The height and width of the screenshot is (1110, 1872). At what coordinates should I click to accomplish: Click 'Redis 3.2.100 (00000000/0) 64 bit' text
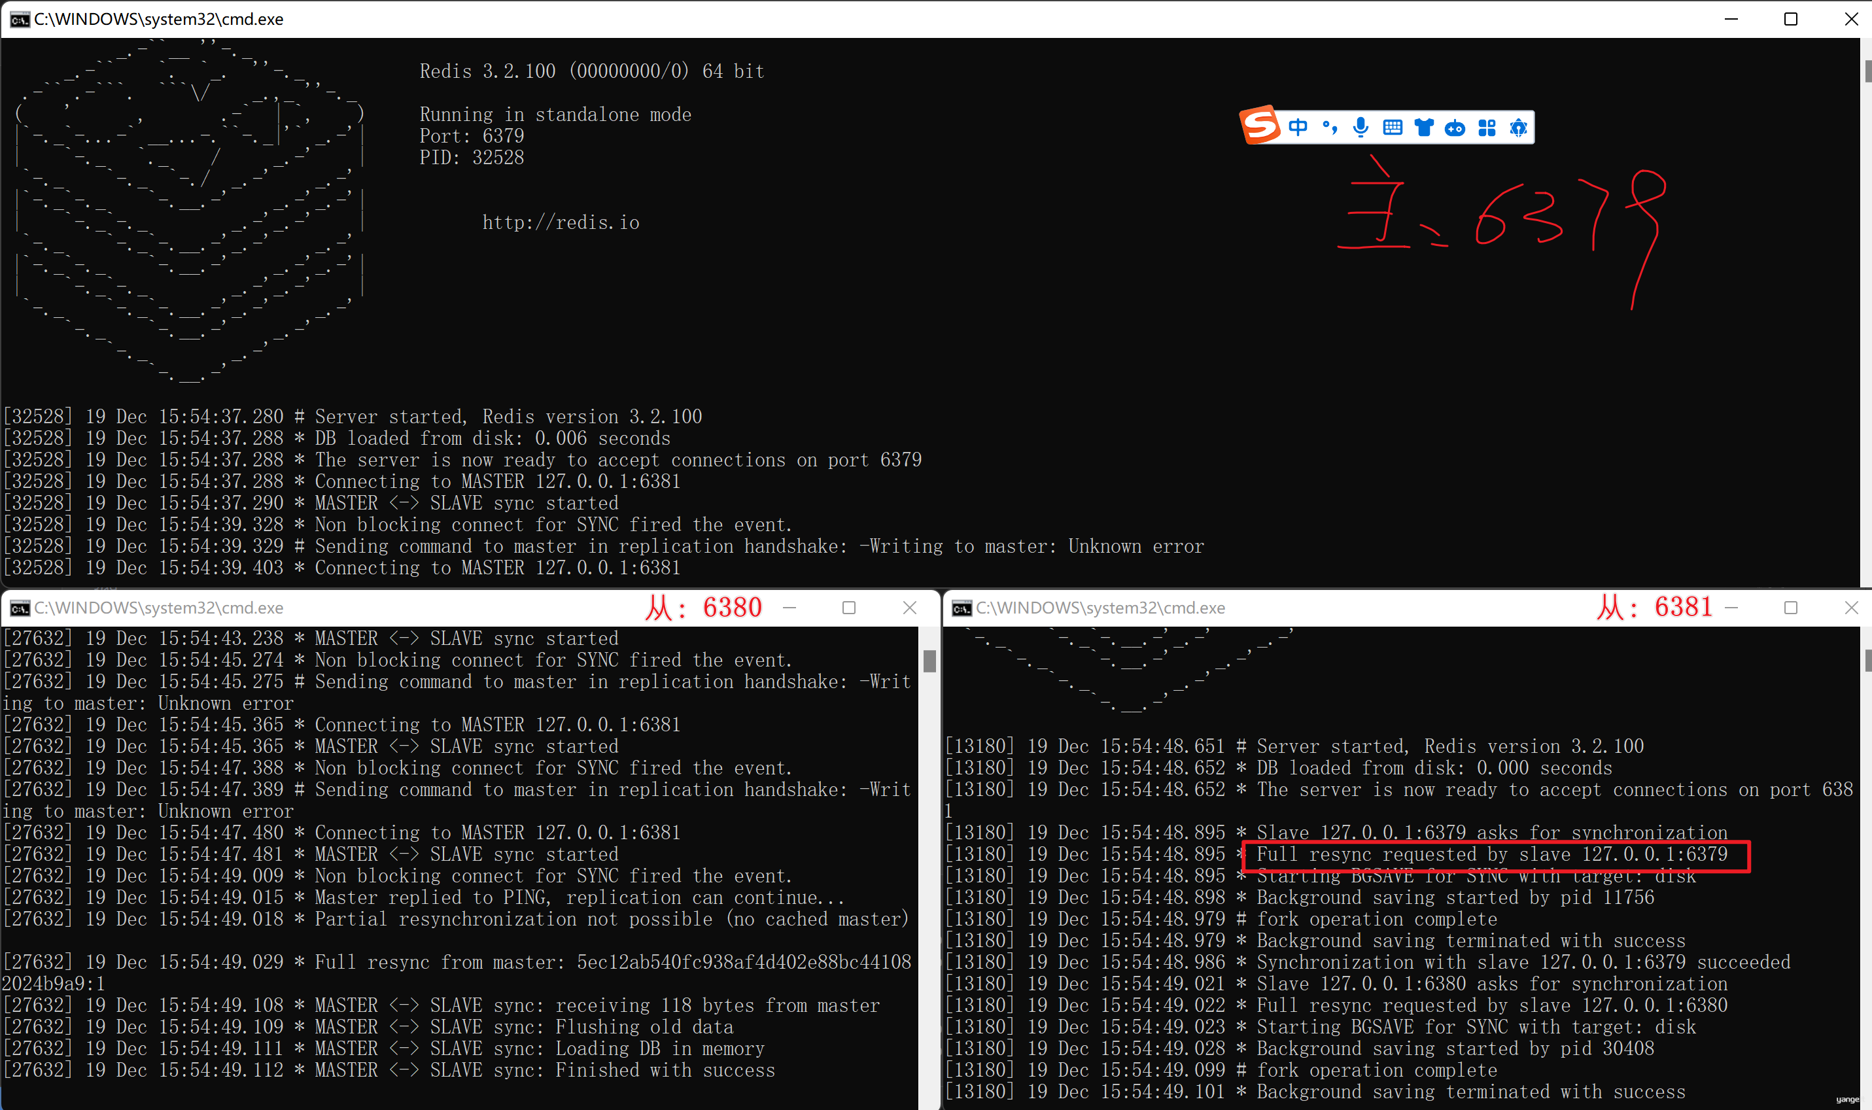(x=591, y=71)
